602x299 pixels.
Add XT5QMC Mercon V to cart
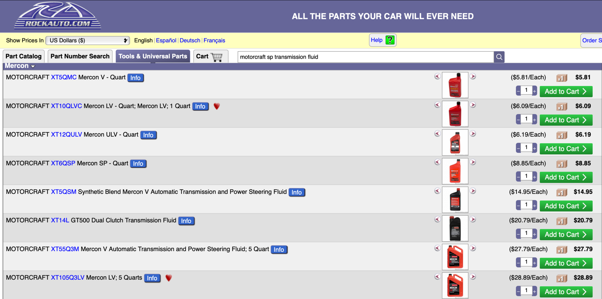pos(566,91)
